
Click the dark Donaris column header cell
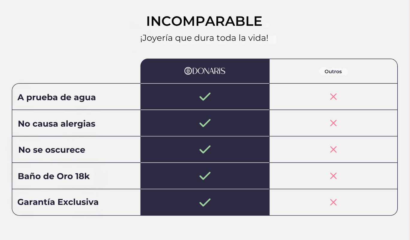tap(205, 71)
